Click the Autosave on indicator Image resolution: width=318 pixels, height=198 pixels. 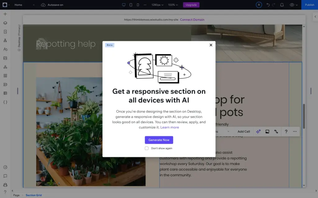(x=52, y=5)
